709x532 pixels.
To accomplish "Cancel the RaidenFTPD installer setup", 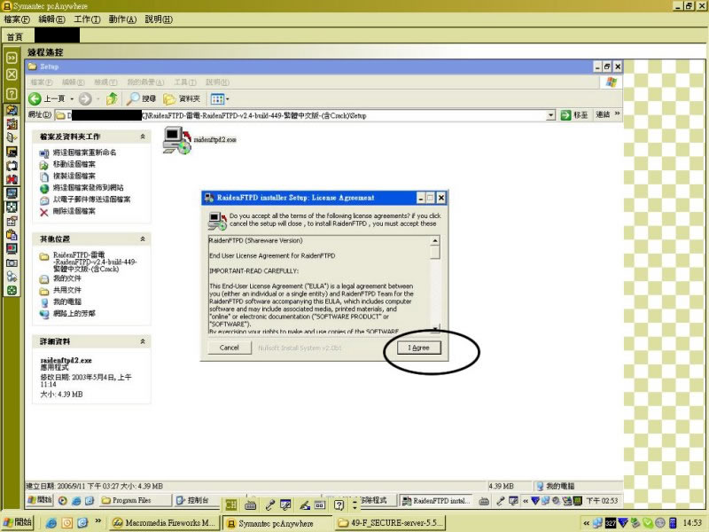I will [230, 348].
